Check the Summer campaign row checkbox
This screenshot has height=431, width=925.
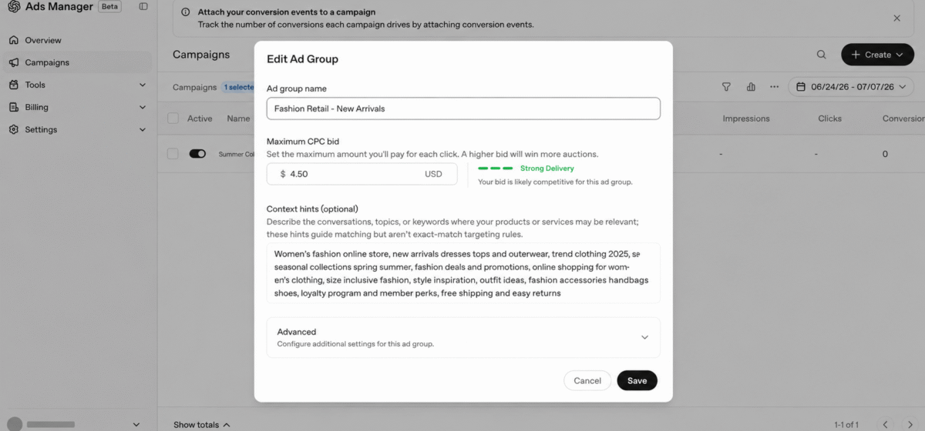(173, 154)
